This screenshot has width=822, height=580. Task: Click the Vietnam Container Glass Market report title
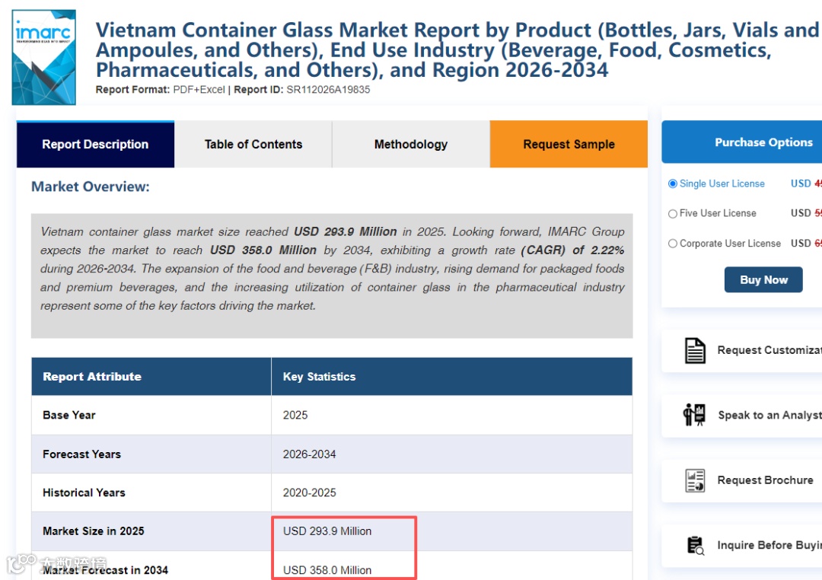point(457,50)
